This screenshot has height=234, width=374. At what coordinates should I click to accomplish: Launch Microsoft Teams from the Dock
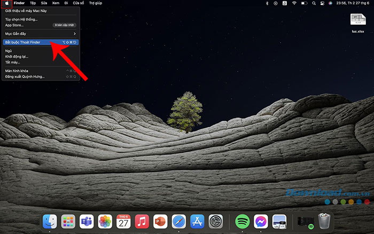click(x=86, y=220)
